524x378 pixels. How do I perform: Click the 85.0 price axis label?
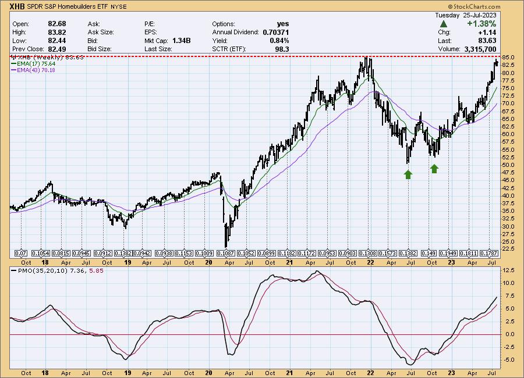(508, 58)
